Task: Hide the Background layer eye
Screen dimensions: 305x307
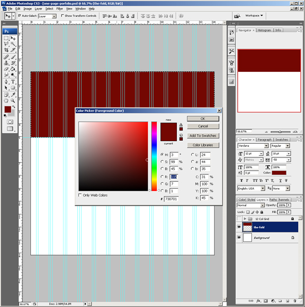Action: click(x=239, y=237)
